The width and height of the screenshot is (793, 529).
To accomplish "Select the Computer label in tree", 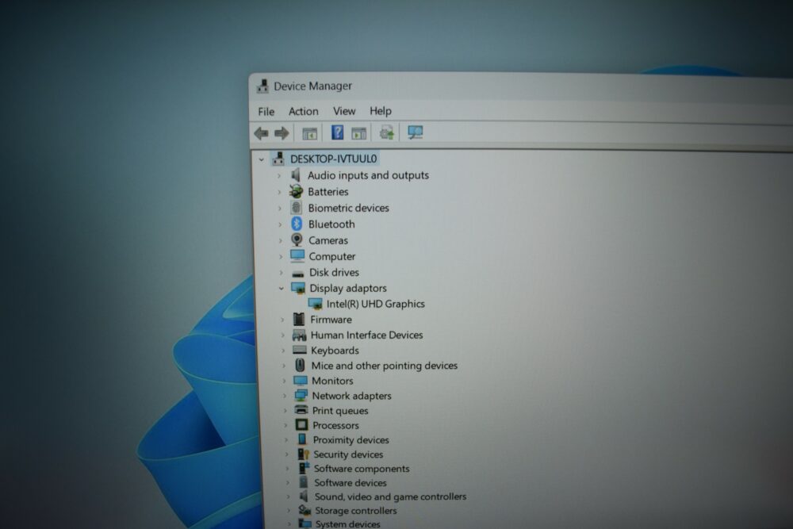I will coord(332,256).
